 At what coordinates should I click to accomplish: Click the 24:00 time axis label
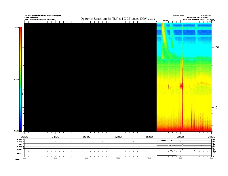[211, 137]
